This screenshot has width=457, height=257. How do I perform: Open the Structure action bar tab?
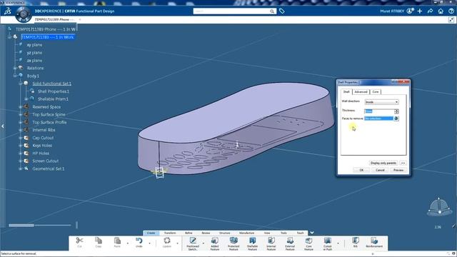click(x=225, y=233)
